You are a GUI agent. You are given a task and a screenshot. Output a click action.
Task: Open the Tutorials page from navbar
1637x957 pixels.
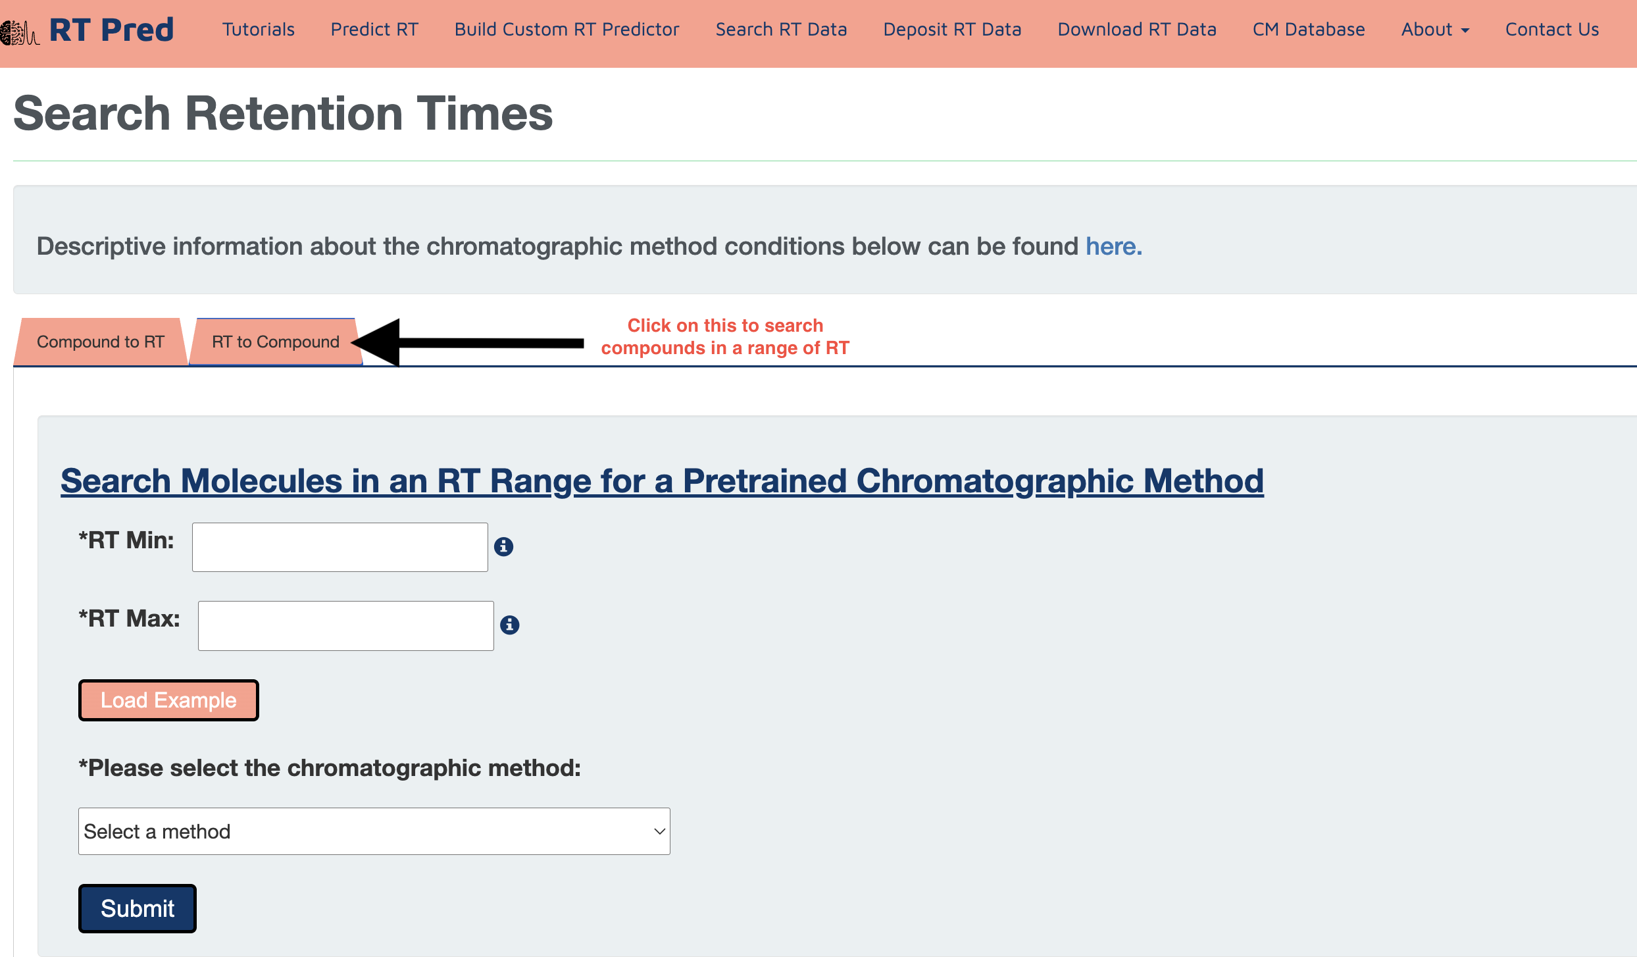pos(258,30)
